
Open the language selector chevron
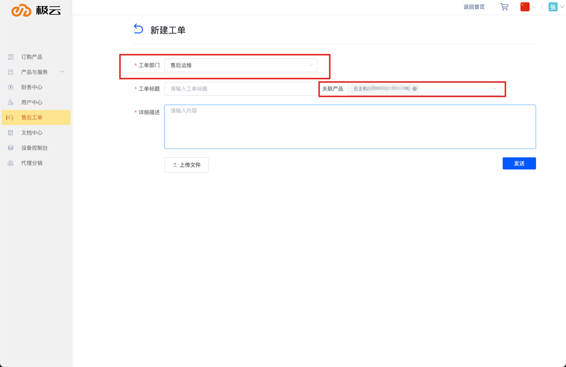[534, 7]
